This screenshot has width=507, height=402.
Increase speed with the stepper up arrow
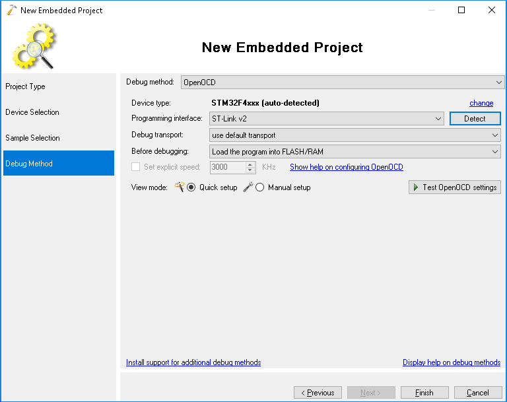pyautogui.click(x=250, y=164)
